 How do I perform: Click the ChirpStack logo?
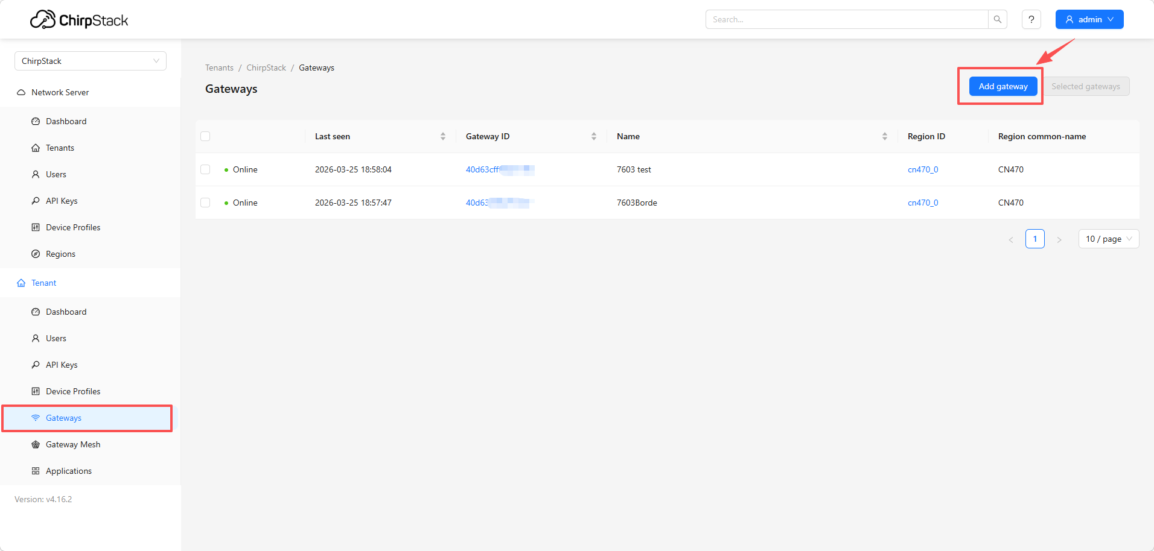(79, 20)
